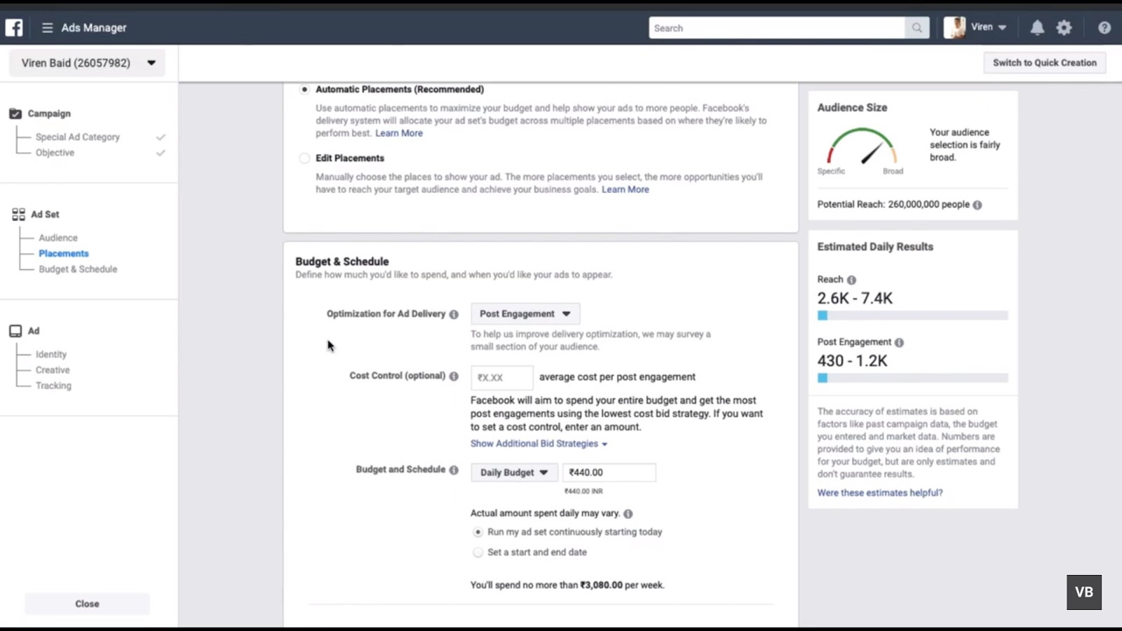The image size is (1122, 631).
Task: Click the Viren profile picture
Action: click(954, 27)
